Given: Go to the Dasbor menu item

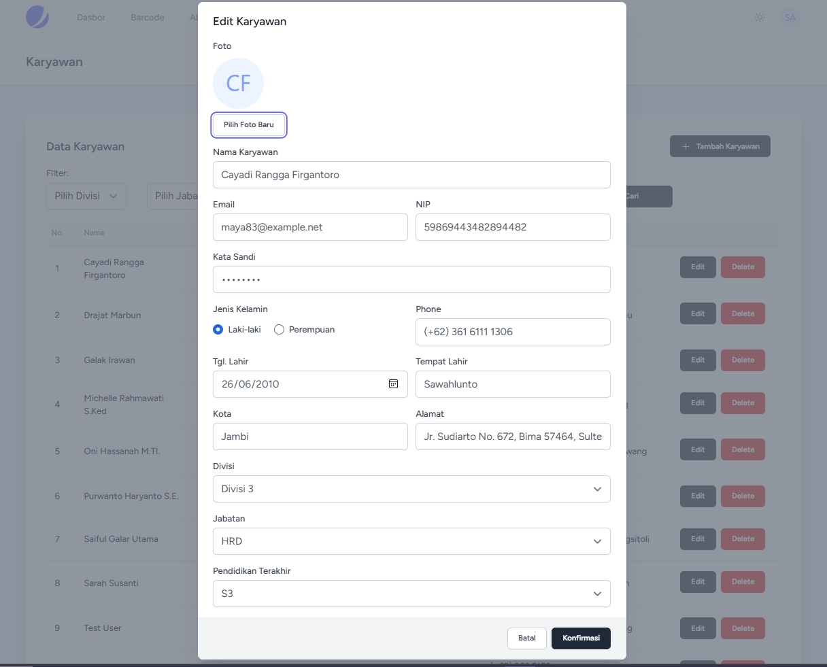Looking at the screenshot, I should pos(91,18).
